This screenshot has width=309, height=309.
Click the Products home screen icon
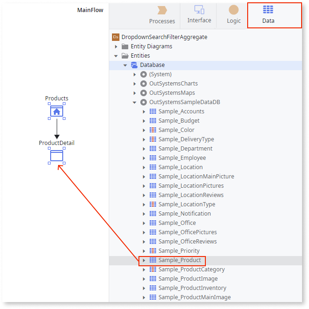click(57, 111)
